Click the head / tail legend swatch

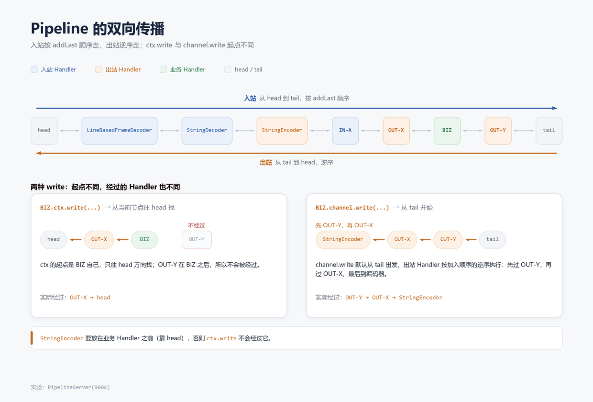click(228, 69)
